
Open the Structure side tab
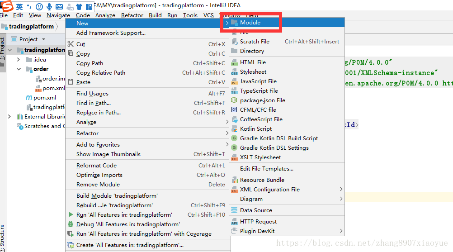2,238
